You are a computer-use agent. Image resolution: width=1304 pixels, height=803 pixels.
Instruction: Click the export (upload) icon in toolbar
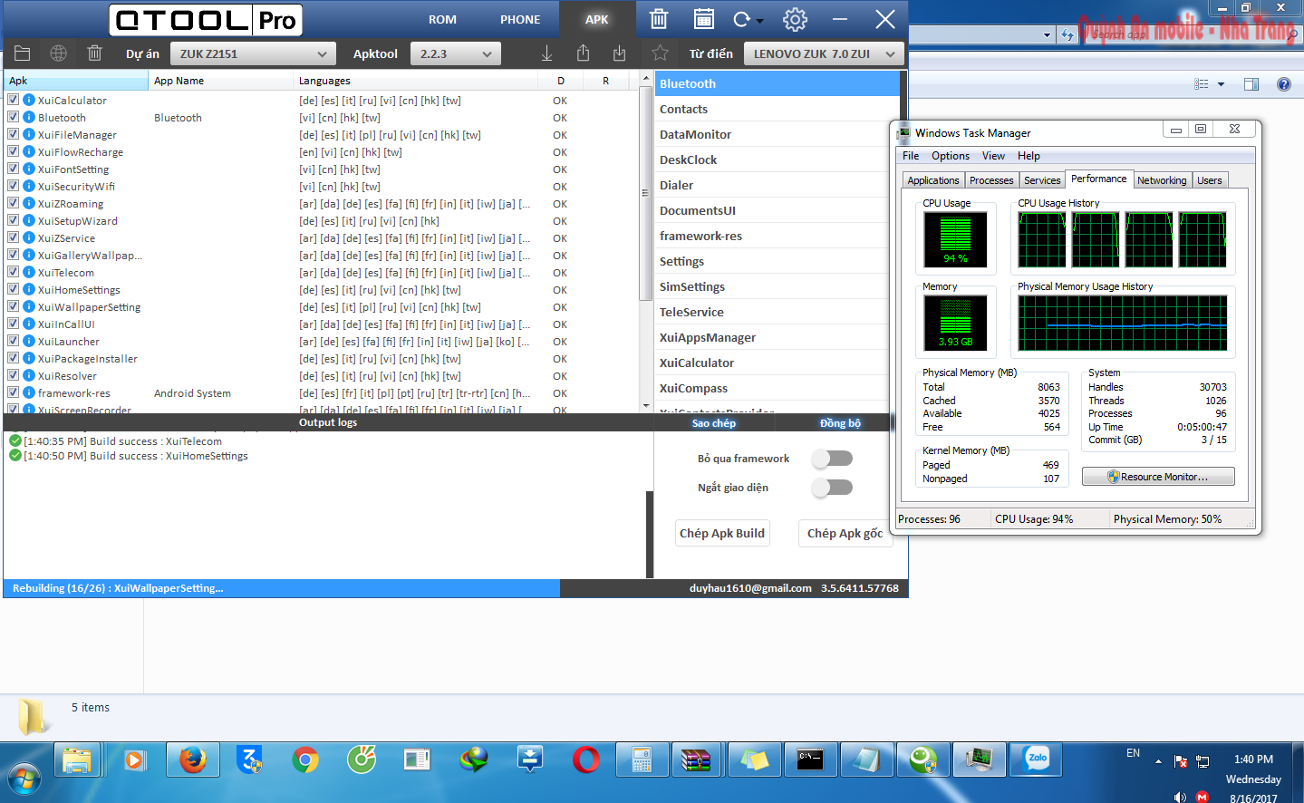[583, 53]
